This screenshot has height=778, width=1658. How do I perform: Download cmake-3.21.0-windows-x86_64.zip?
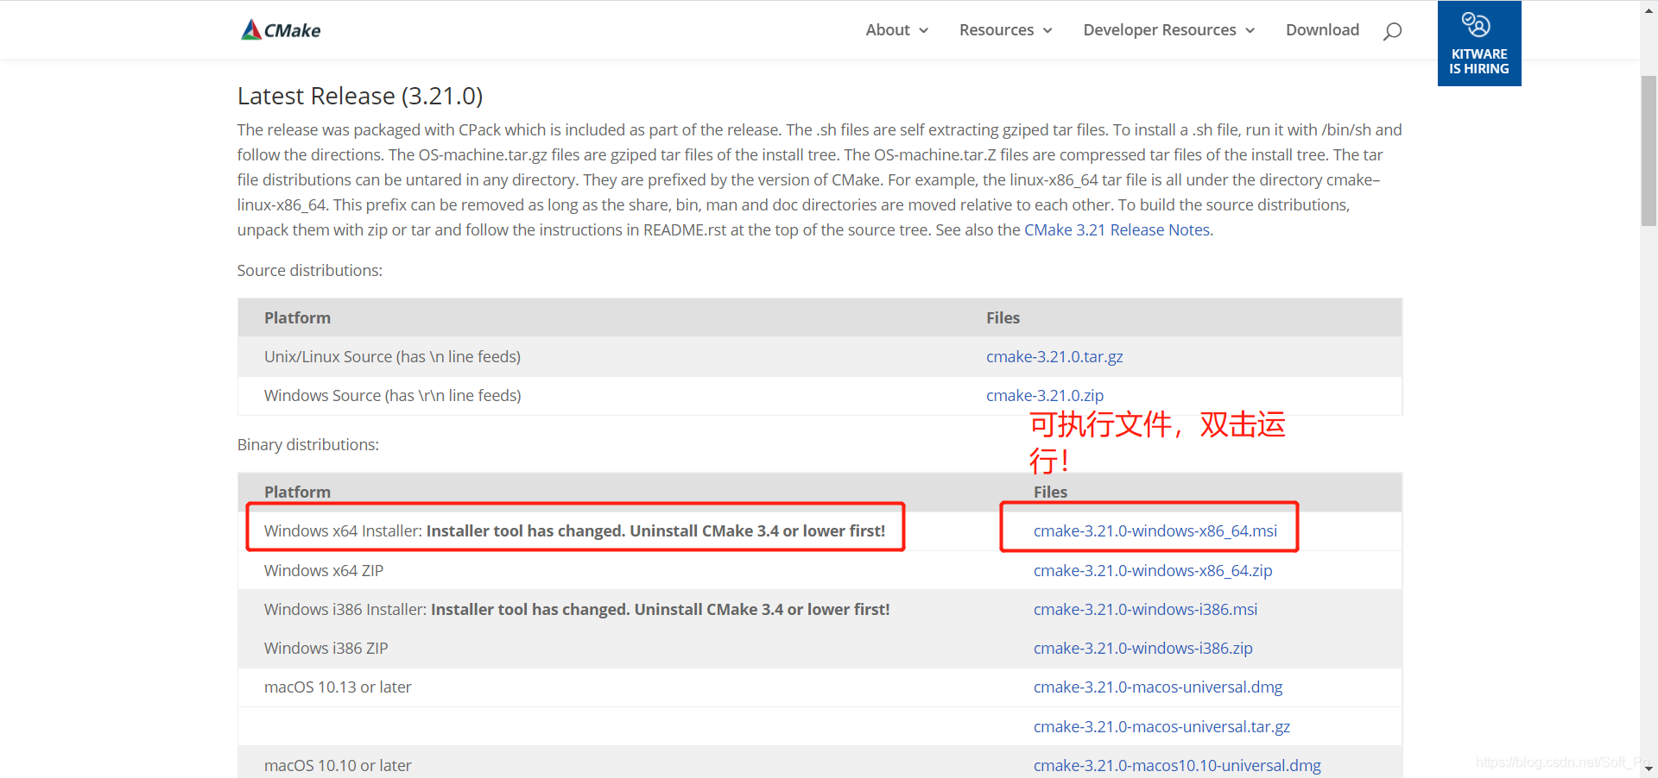[x=1153, y=571]
